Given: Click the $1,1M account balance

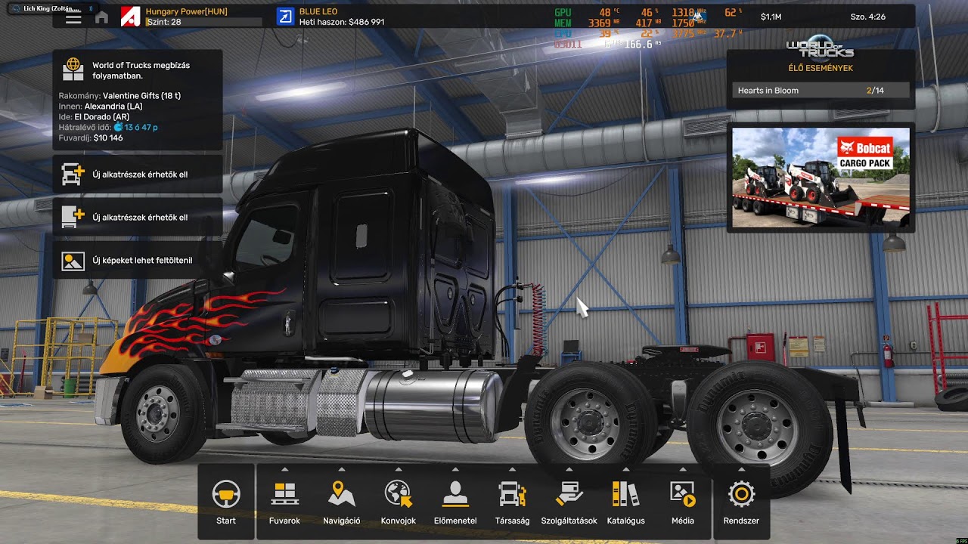Looking at the screenshot, I should click(772, 17).
